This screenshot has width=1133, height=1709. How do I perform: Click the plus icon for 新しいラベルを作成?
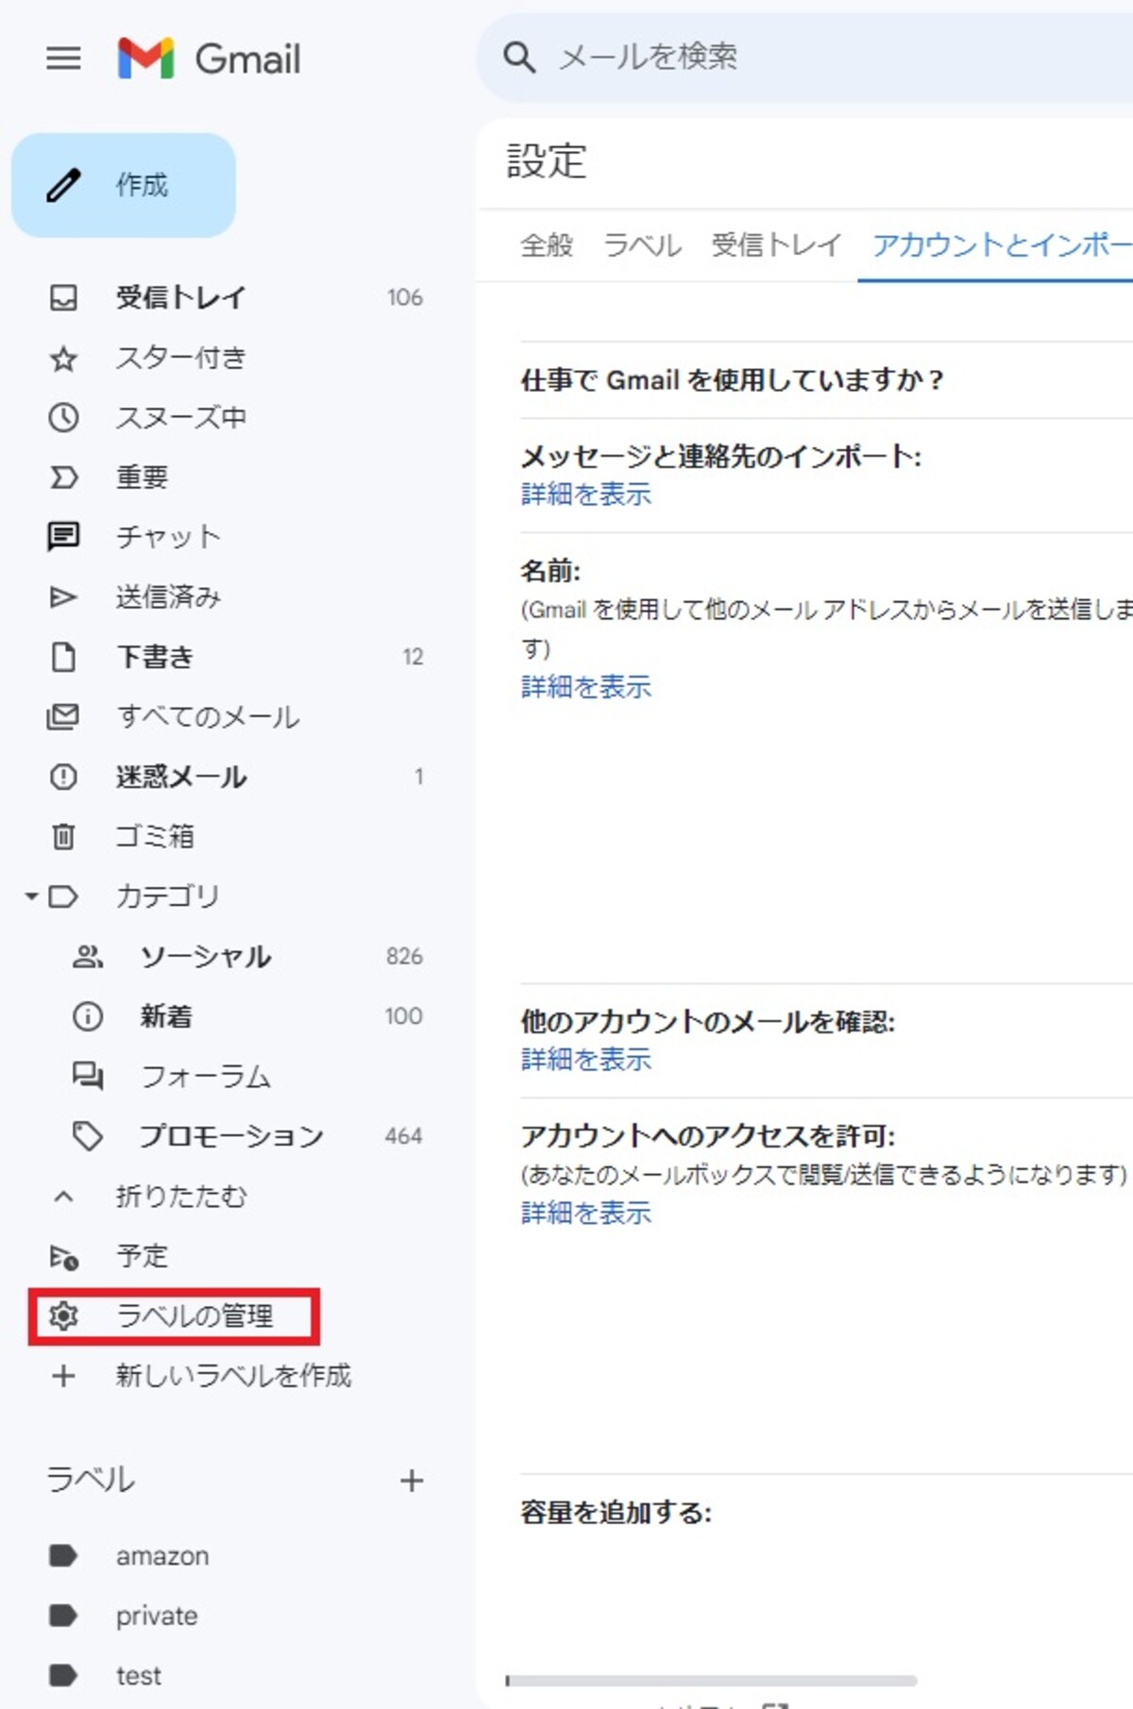point(63,1376)
